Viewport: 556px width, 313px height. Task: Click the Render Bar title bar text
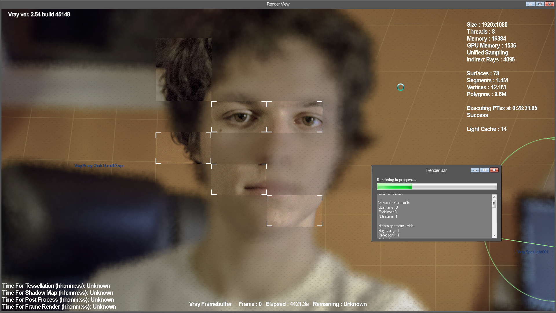pos(436,170)
